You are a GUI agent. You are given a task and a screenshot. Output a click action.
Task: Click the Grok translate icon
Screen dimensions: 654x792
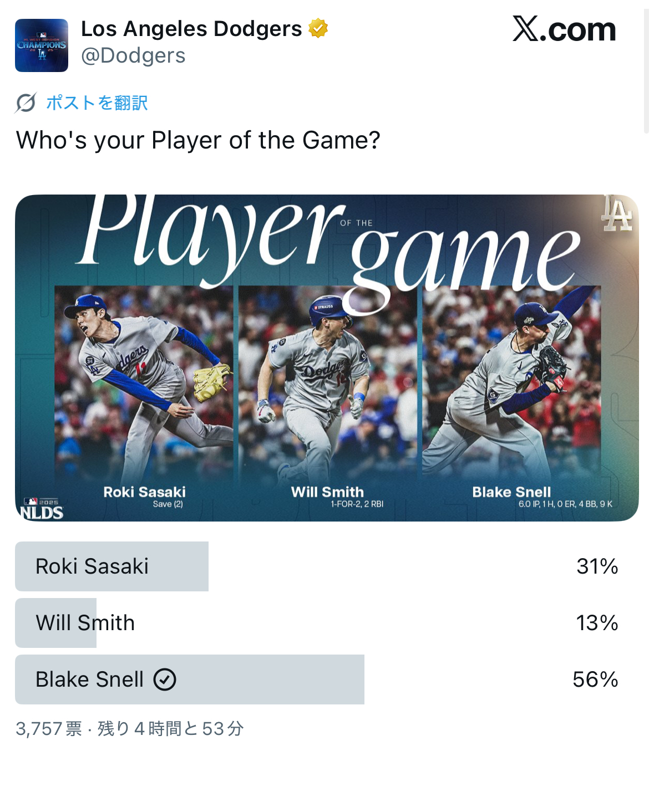click(x=26, y=103)
